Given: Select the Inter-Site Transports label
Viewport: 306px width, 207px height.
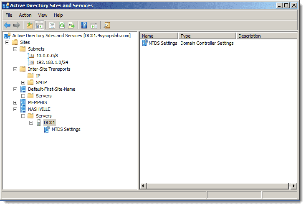Looking at the screenshot, I should [49, 69].
